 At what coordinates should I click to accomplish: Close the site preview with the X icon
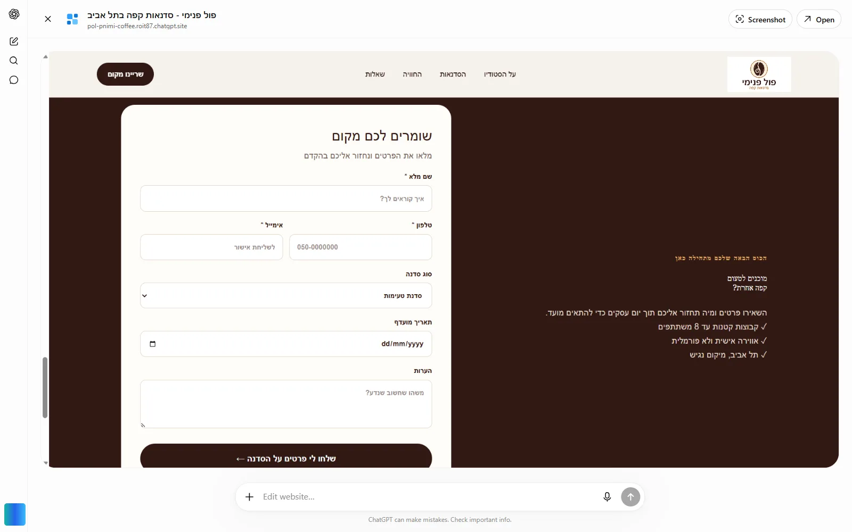(x=48, y=19)
